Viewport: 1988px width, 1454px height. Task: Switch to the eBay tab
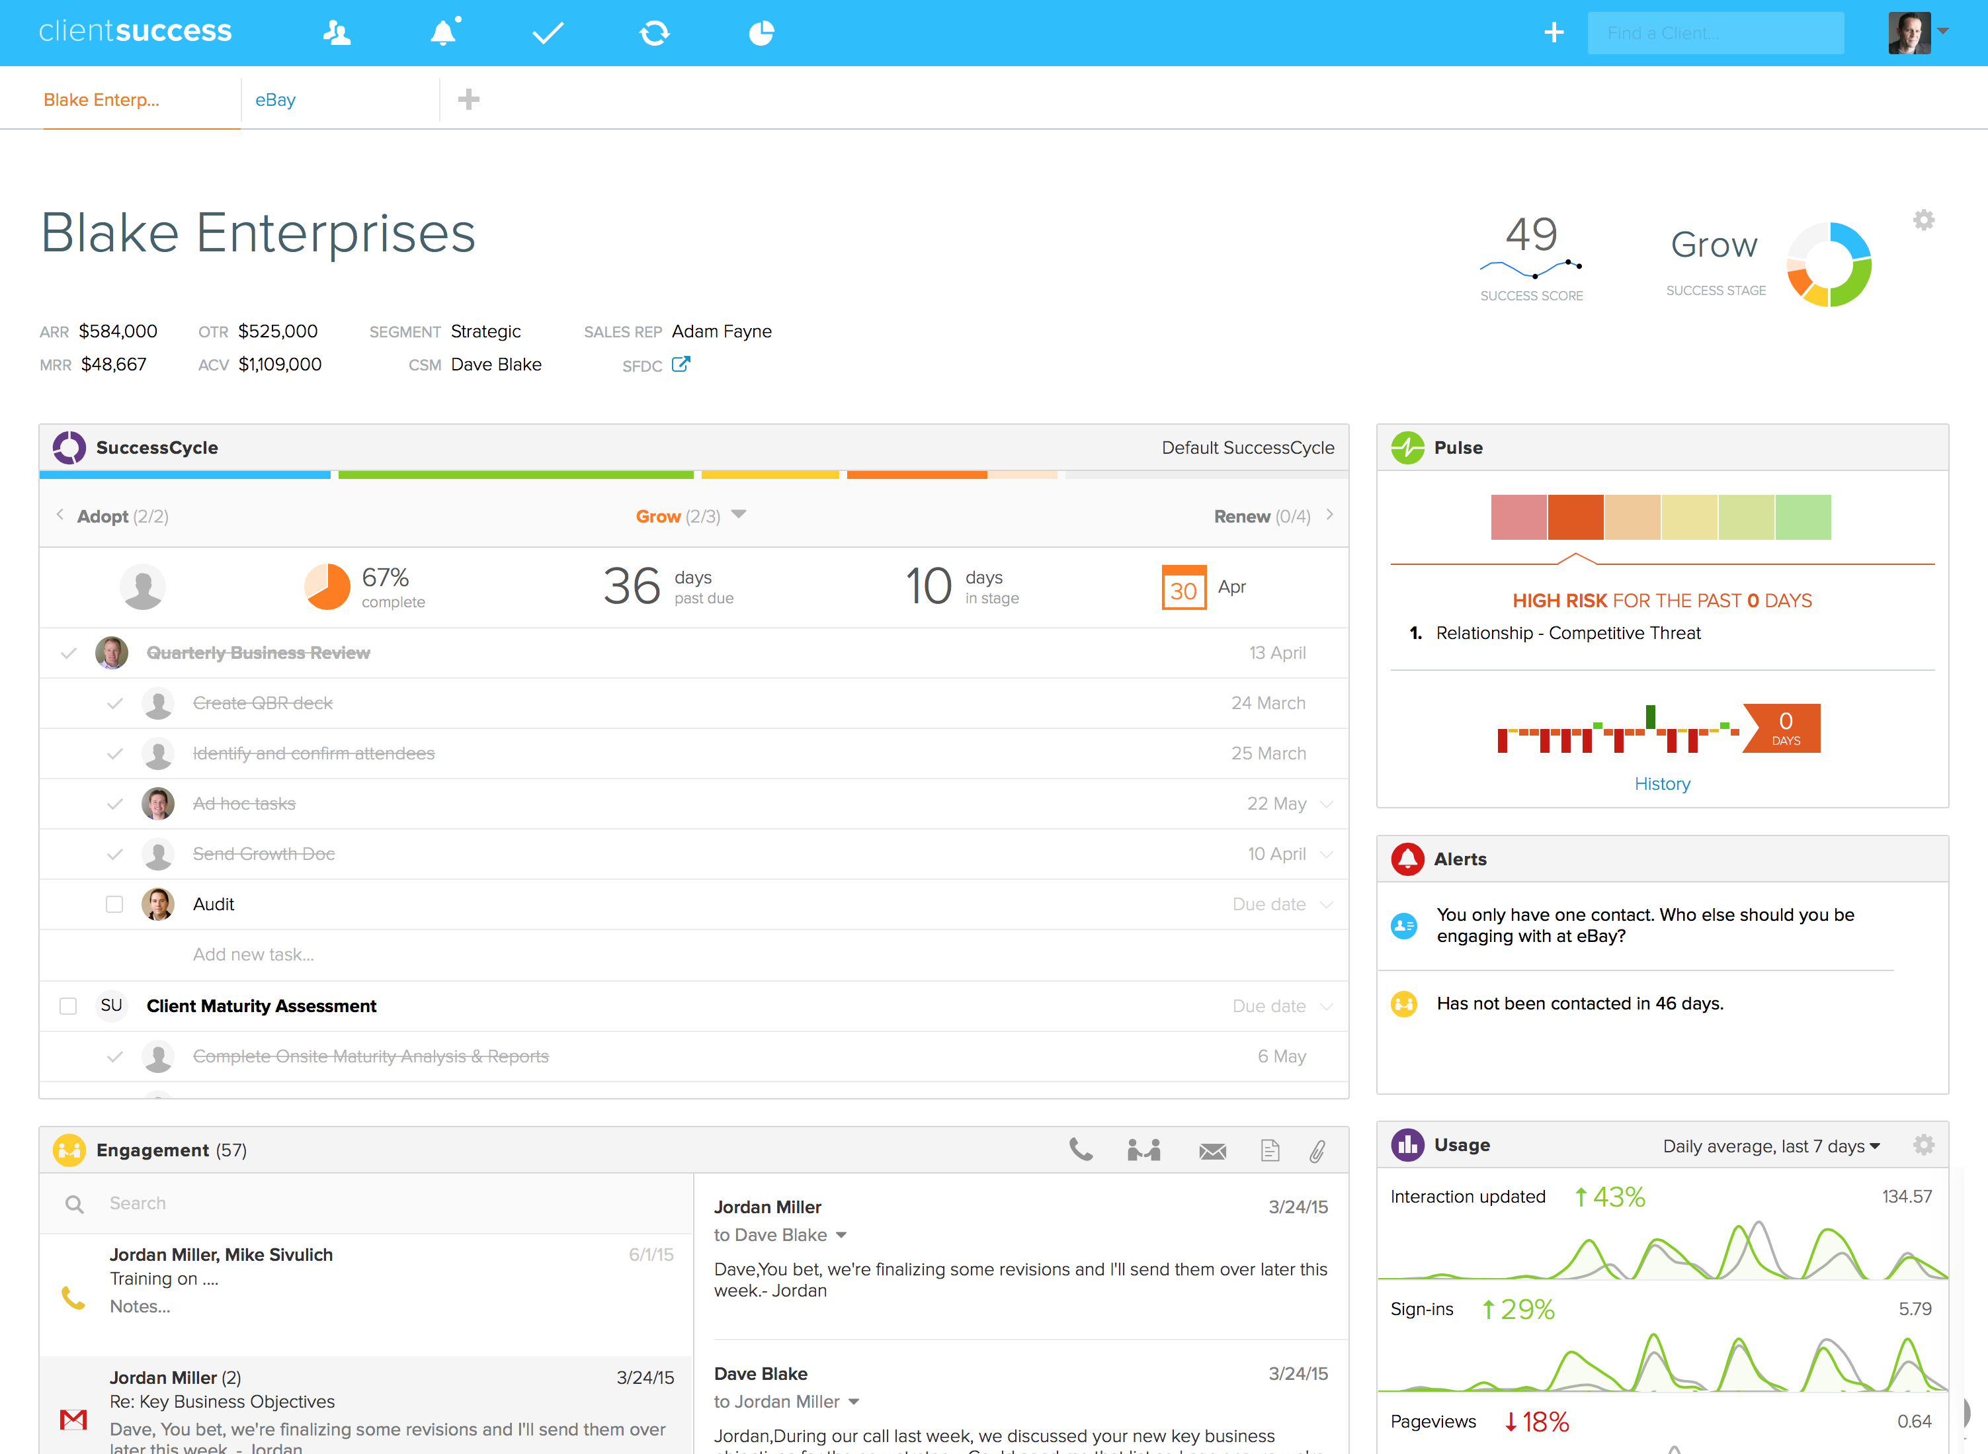point(276,99)
